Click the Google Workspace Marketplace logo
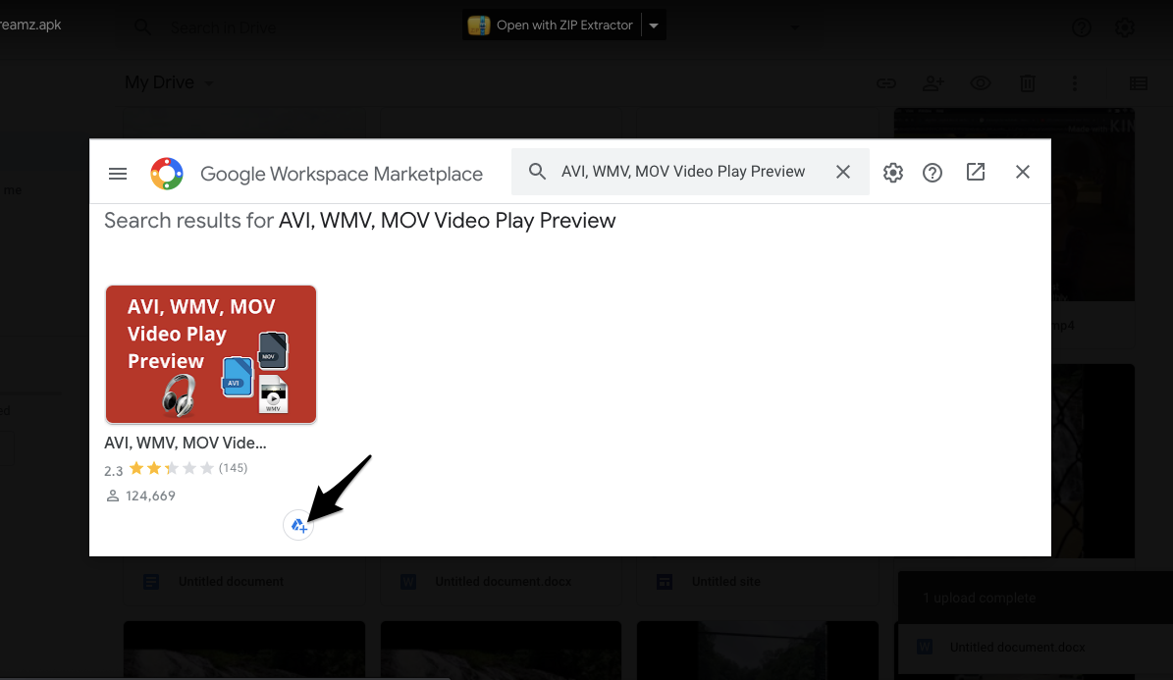The height and width of the screenshot is (680, 1173). (167, 174)
